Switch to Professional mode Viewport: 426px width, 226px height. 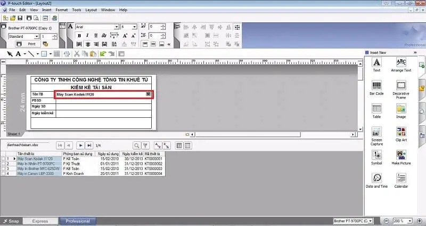click(x=78, y=221)
